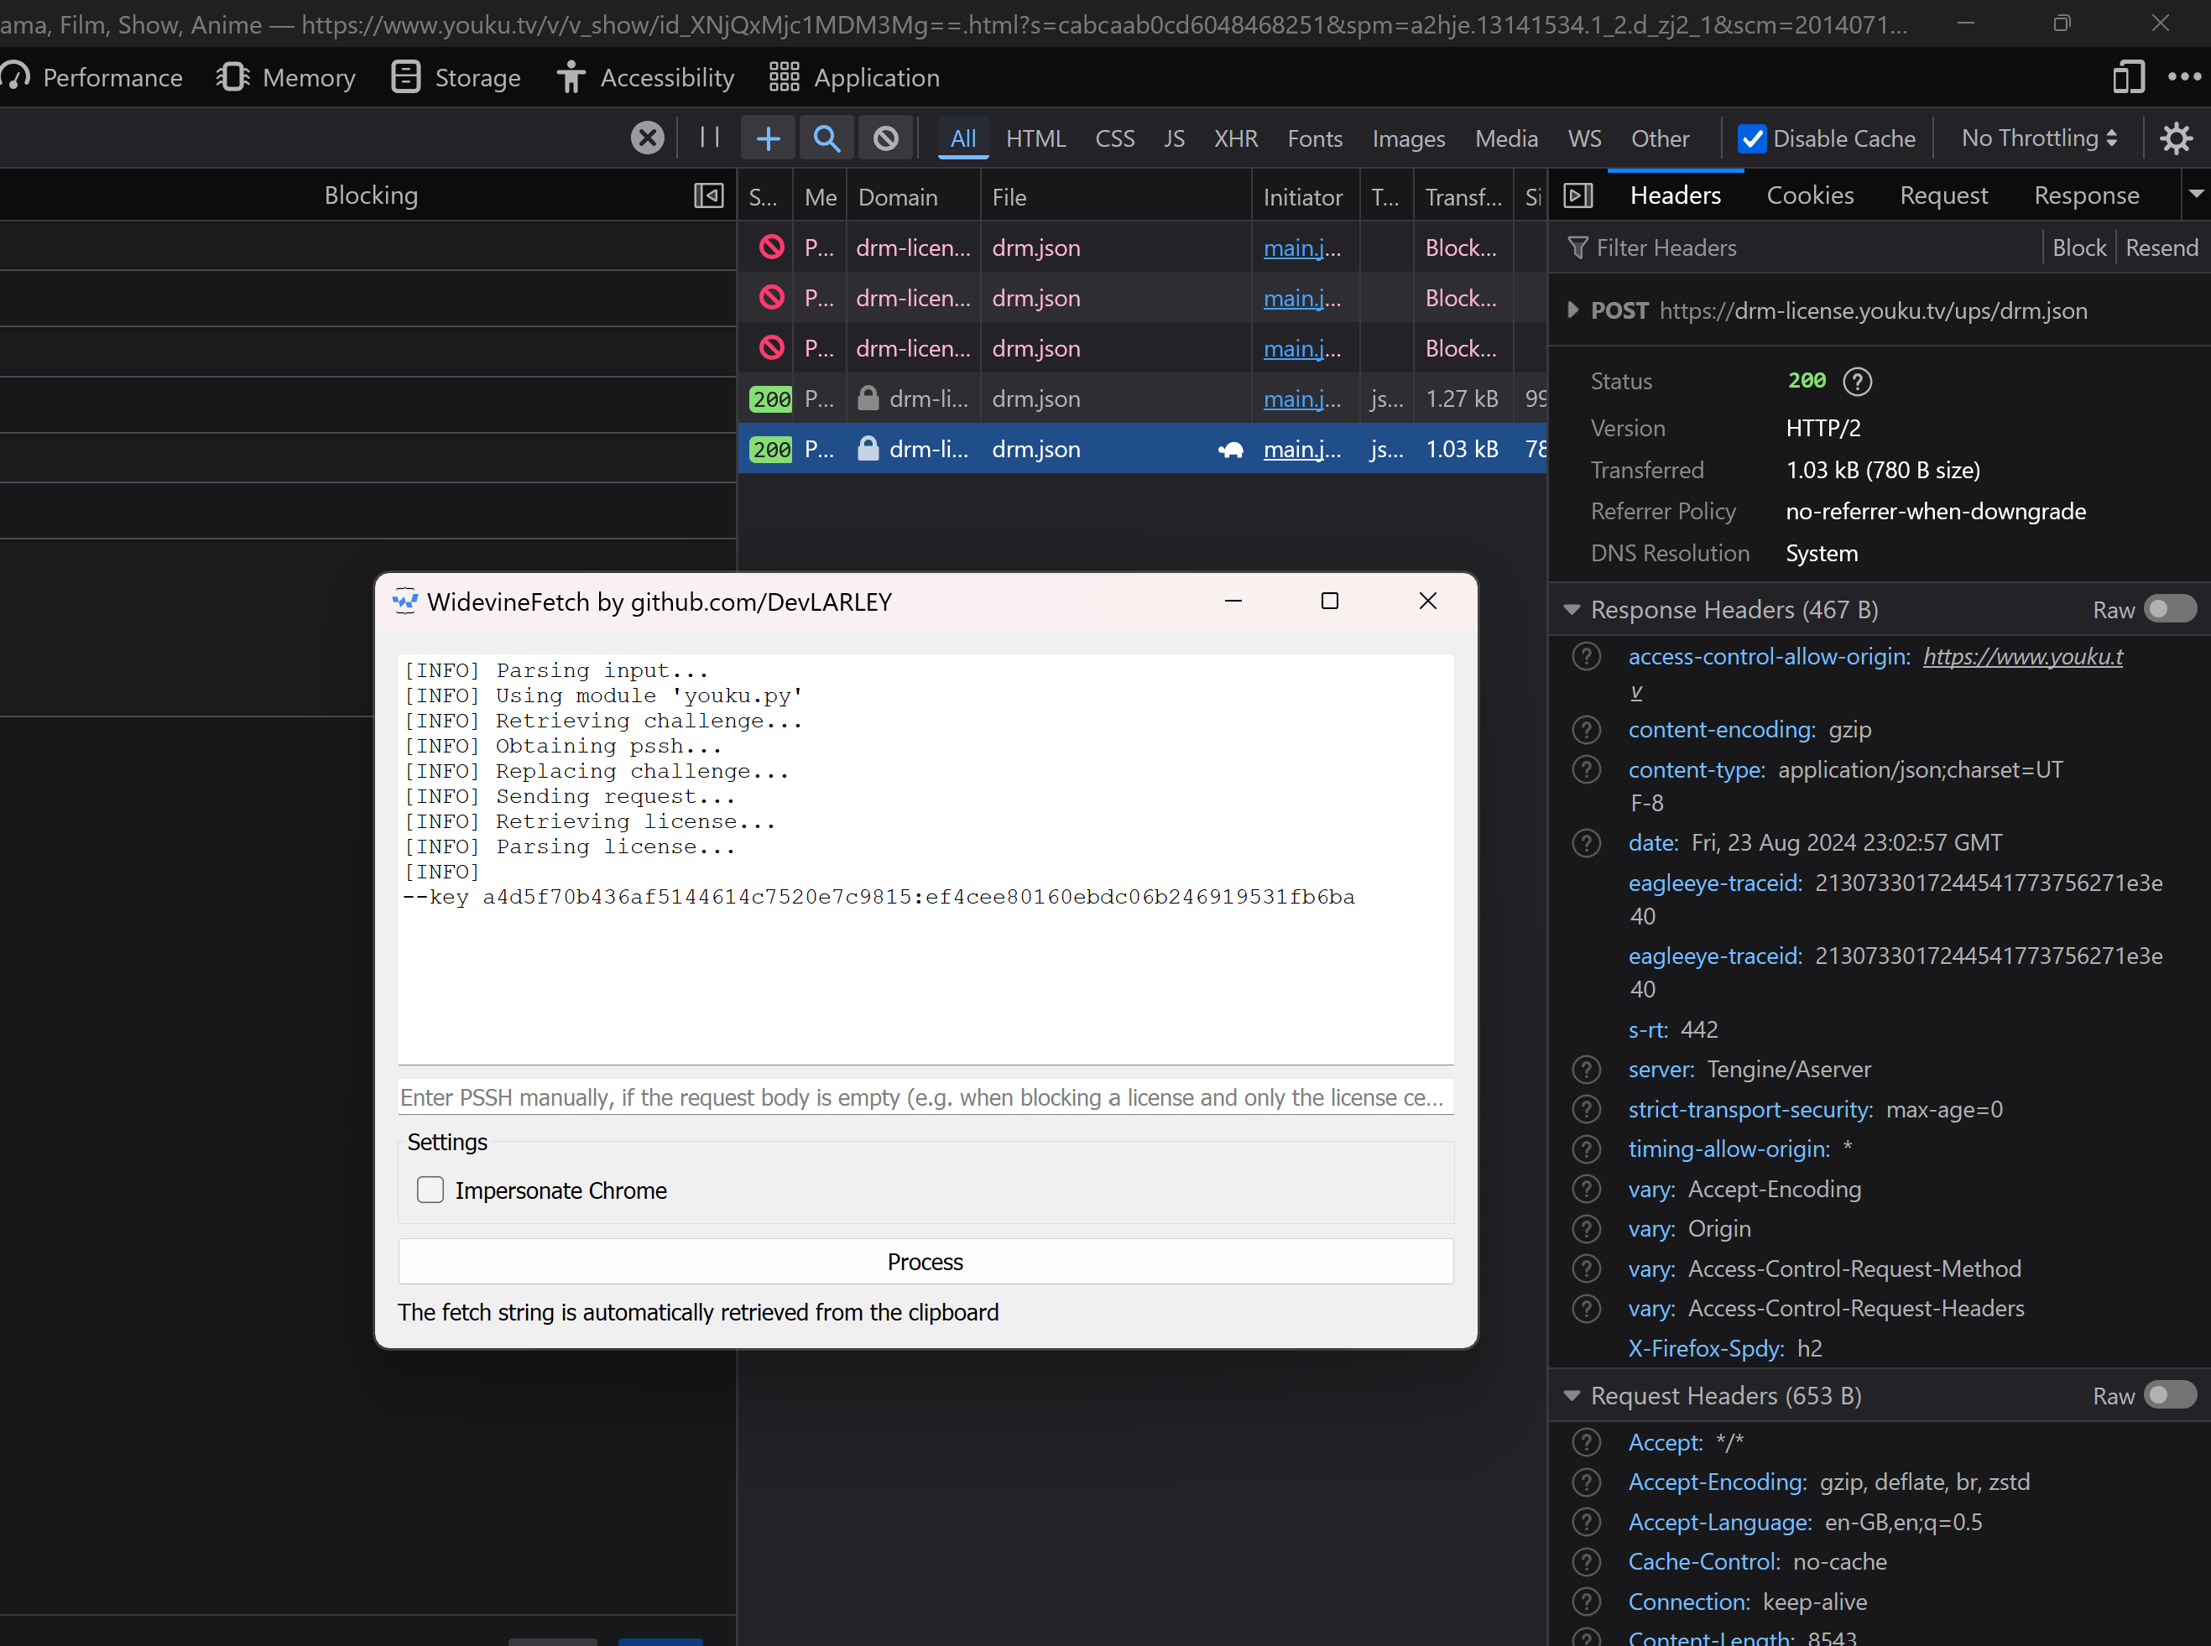Clear the network request log
The width and height of the screenshot is (2211, 1646).
click(647, 138)
